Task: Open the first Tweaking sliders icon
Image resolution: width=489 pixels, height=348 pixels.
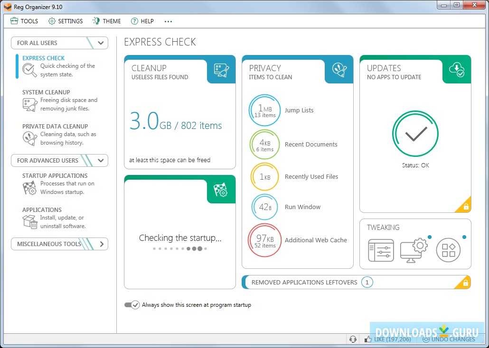Action: coord(381,250)
